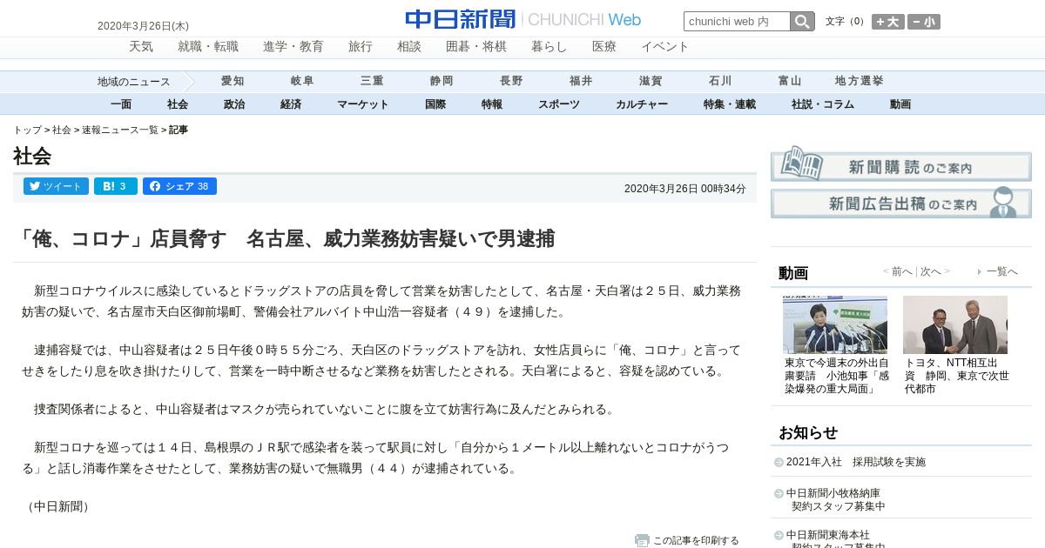
Task: Click into the chunichi web 内 search field
Action: (737, 22)
